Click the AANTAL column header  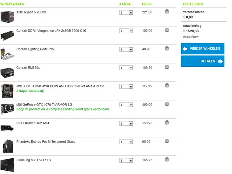126,4
